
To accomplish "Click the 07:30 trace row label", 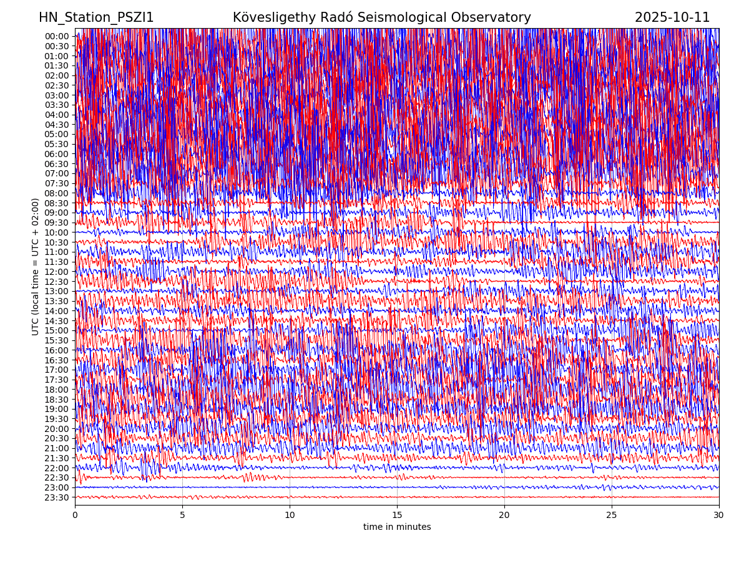I will [57, 183].
